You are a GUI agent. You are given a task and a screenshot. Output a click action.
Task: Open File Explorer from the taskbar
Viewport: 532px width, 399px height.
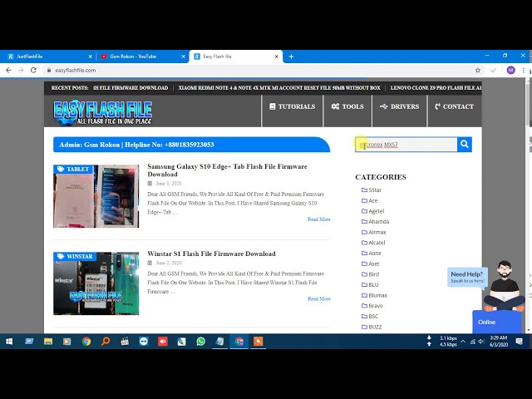[x=48, y=342]
